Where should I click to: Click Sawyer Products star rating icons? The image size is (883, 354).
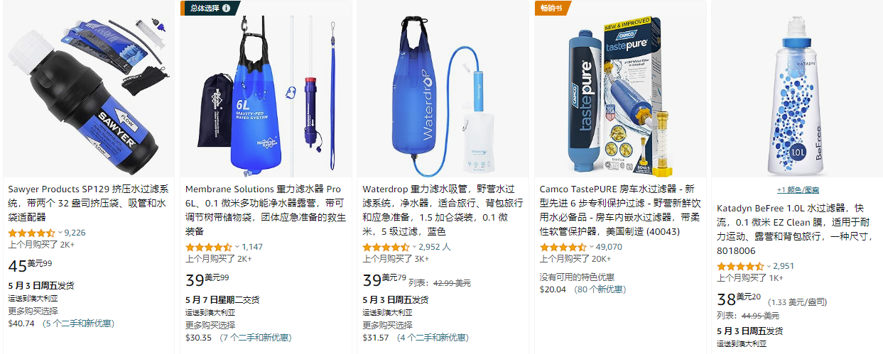point(31,233)
